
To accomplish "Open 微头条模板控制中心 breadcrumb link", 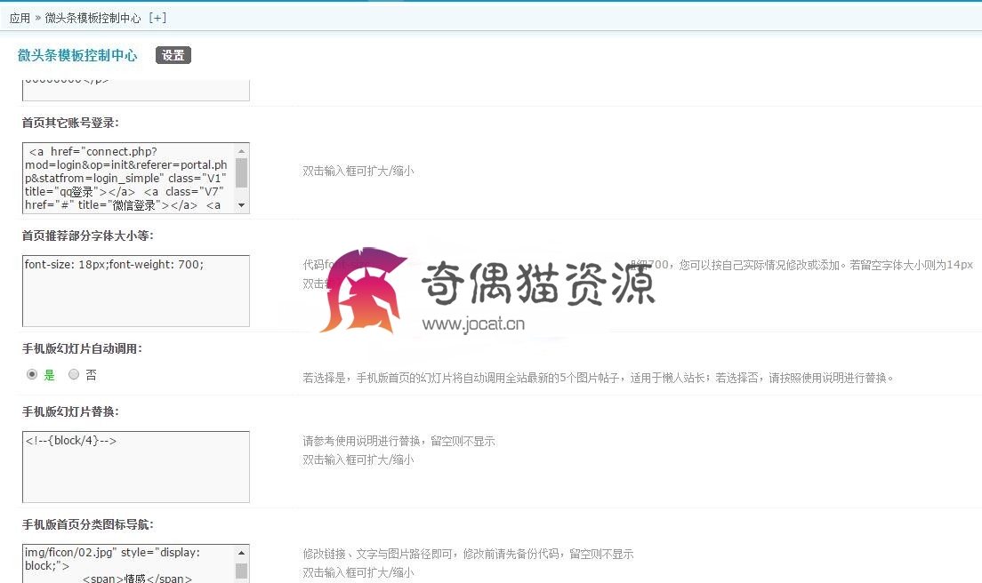I will point(93,18).
